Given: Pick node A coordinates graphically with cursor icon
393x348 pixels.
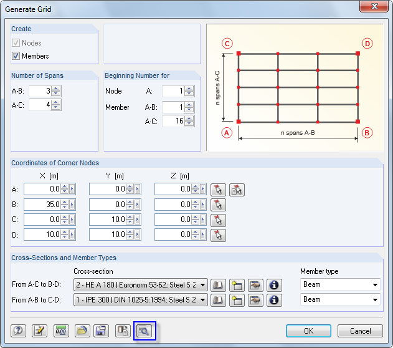Looking at the screenshot, I should click(x=218, y=190).
